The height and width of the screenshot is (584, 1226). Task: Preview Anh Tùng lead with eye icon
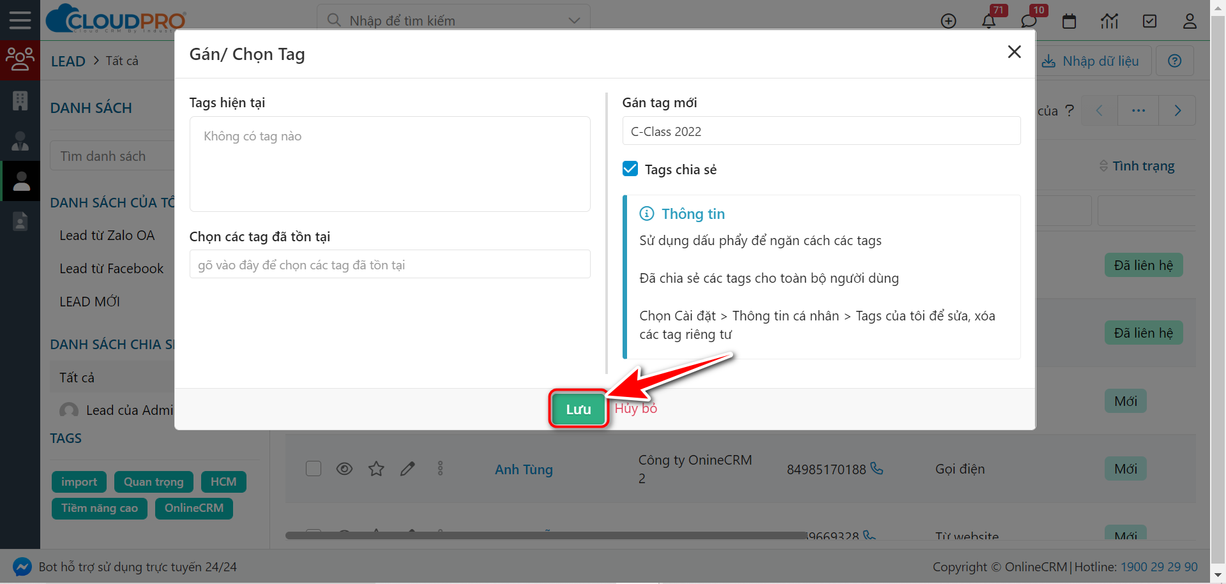(x=344, y=469)
